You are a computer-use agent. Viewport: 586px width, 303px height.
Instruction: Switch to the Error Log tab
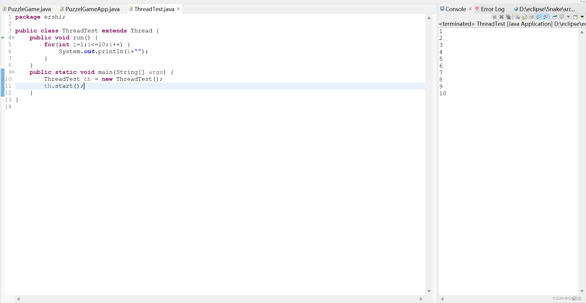490,9
